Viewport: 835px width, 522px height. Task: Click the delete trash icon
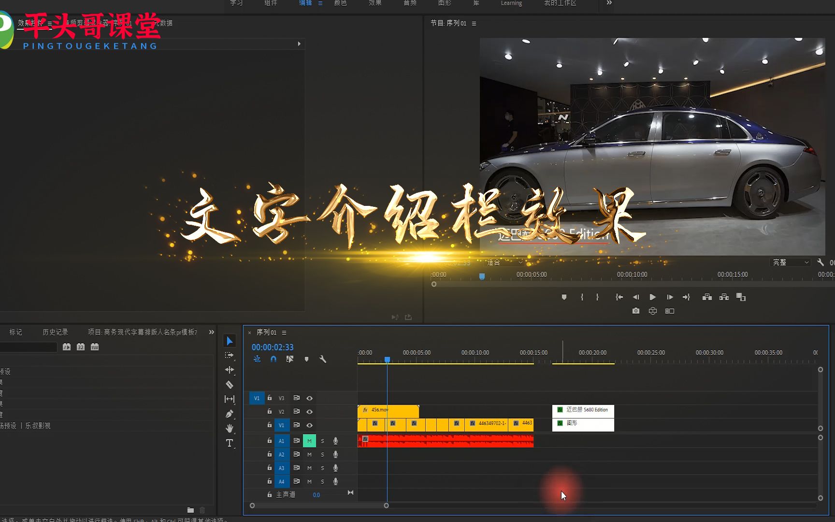click(x=202, y=510)
